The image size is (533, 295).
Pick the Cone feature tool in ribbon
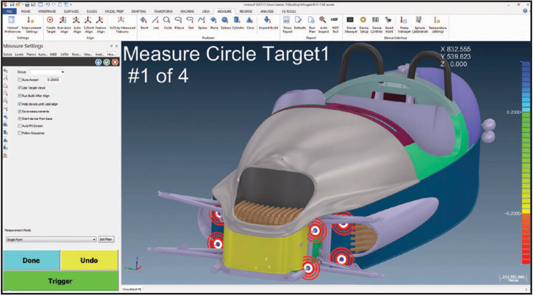click(249, 22)
